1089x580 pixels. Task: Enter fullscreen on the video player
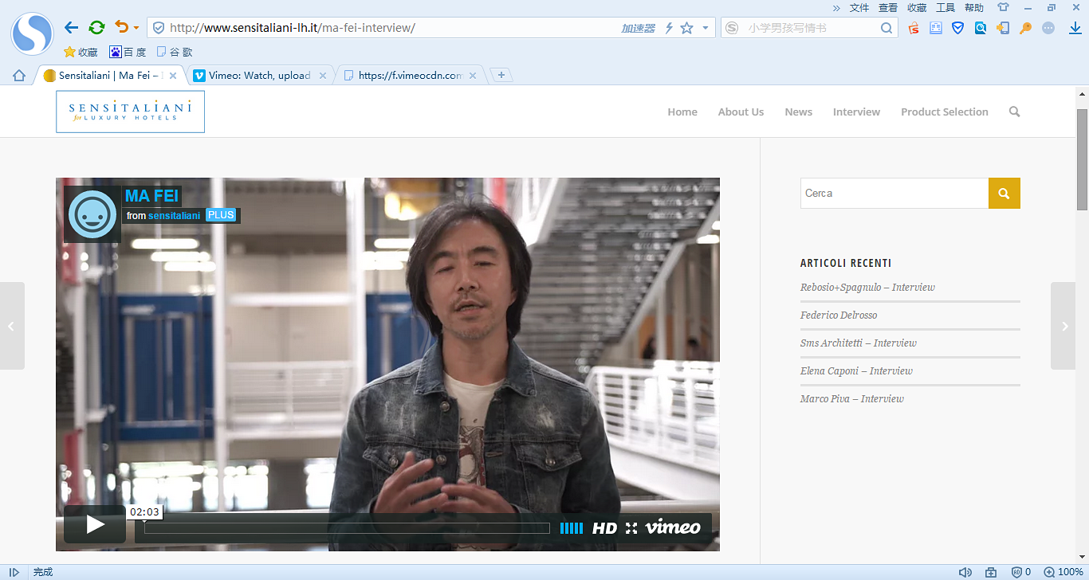click(631, 528)
